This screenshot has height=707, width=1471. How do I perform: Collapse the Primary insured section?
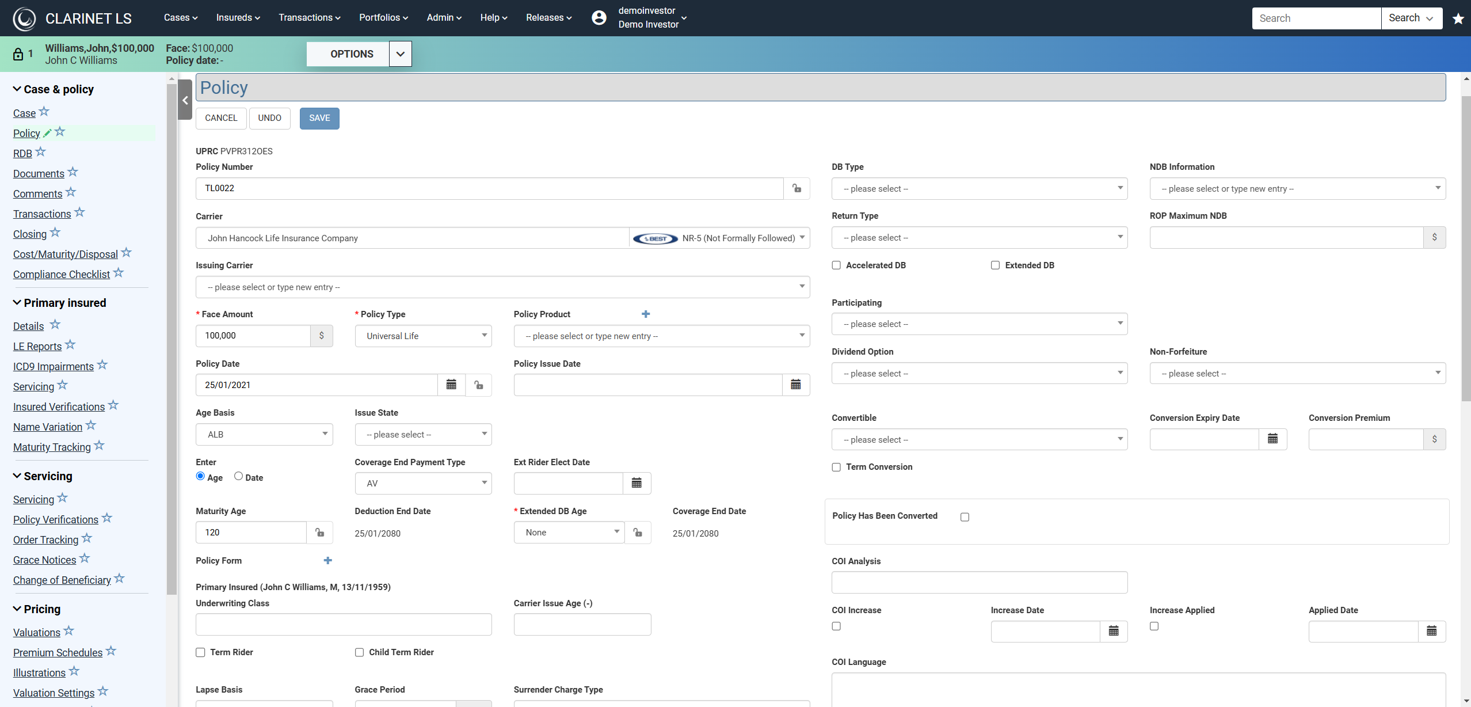pyautogui.click(x=17, y=303)
